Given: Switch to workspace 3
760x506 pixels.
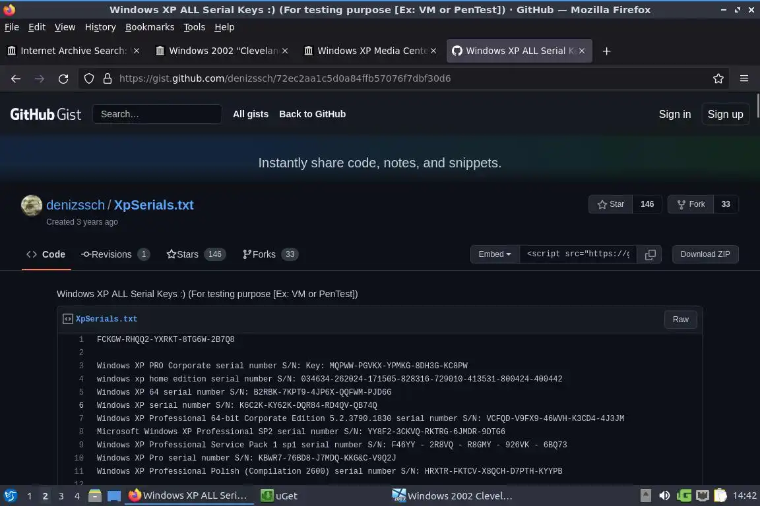Looking at the screenshot, I should pyautogui.click(x=61, y=496).
